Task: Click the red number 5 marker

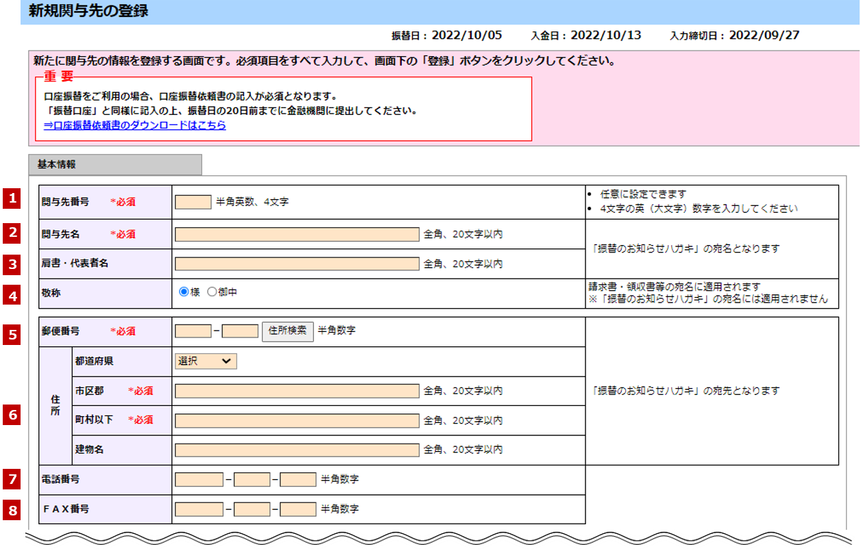Action: point(12,334)
